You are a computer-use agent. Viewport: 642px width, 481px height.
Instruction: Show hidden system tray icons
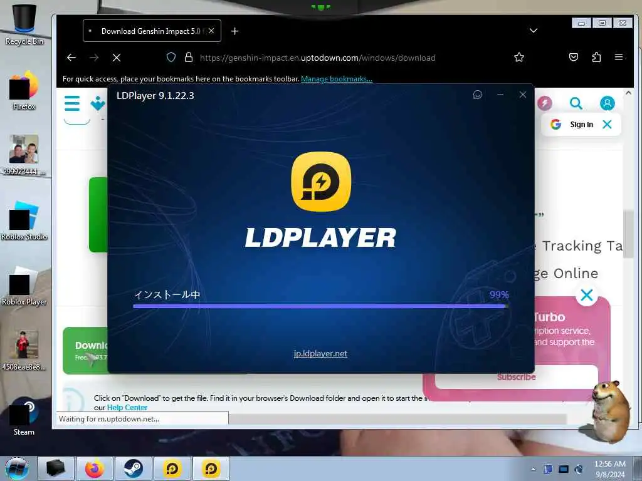(x=533, y=469)
